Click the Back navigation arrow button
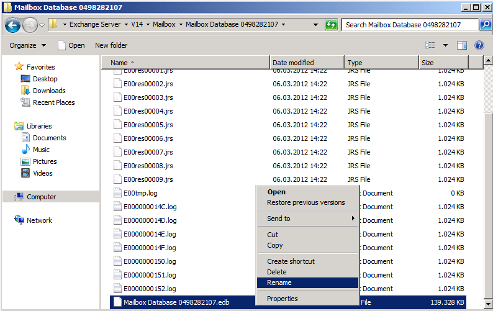 (x=12, y=25)
